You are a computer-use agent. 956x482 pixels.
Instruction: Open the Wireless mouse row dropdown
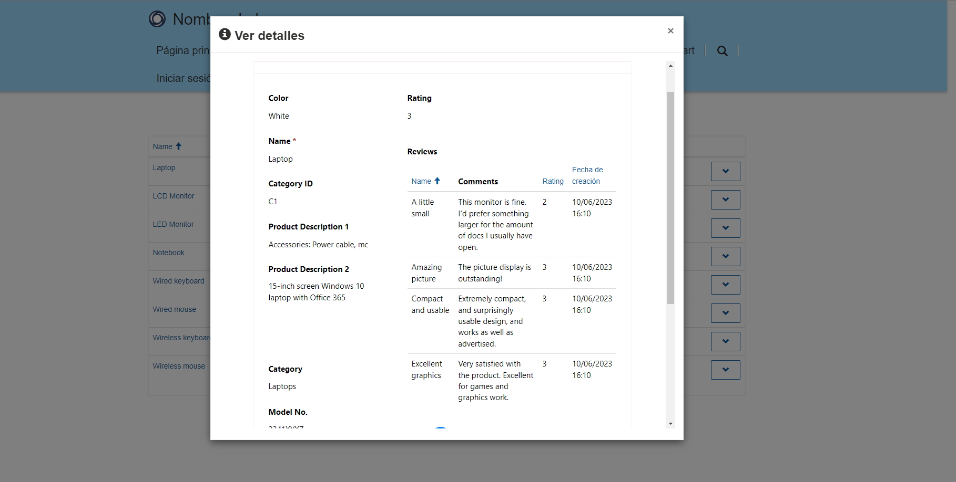[x=725, y=370]
